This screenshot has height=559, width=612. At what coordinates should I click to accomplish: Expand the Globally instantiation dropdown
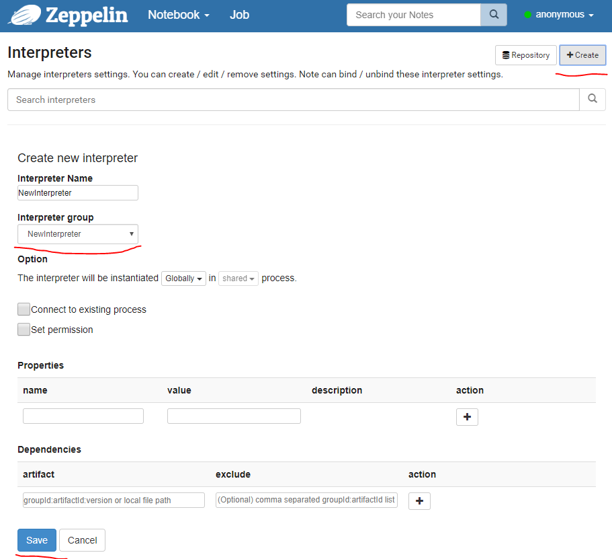click(x=183, y=278)
